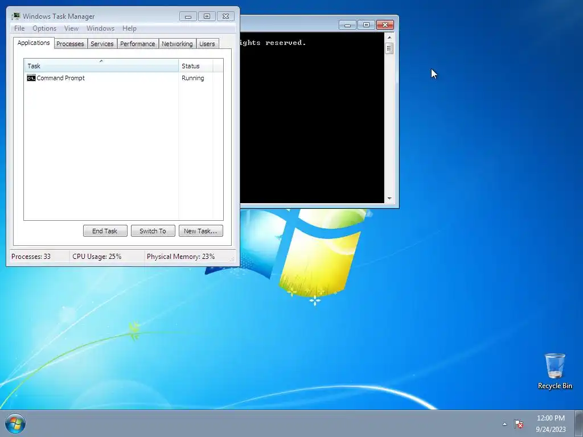Click the Running status cell
Image resolution: width=583 pixels, height=437 pixels.
192,78
